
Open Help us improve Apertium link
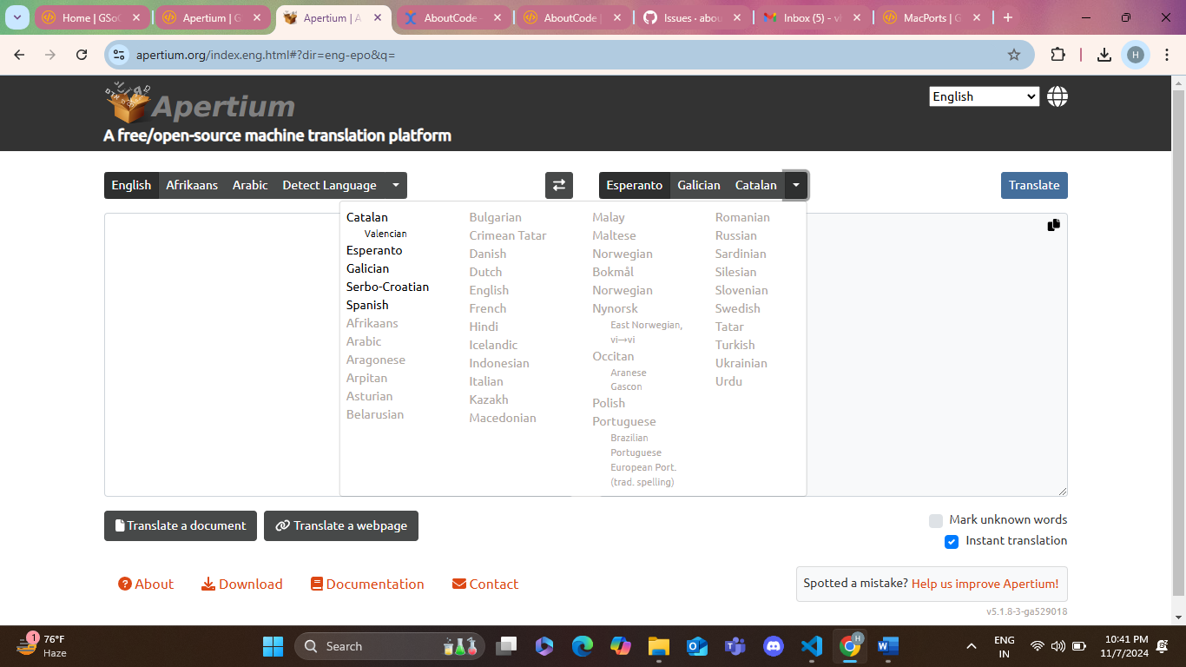click(985, 584)
